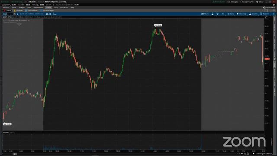Switch to the Scan tab
Viewport: 277px width, 156px height.
coord(29,8)
